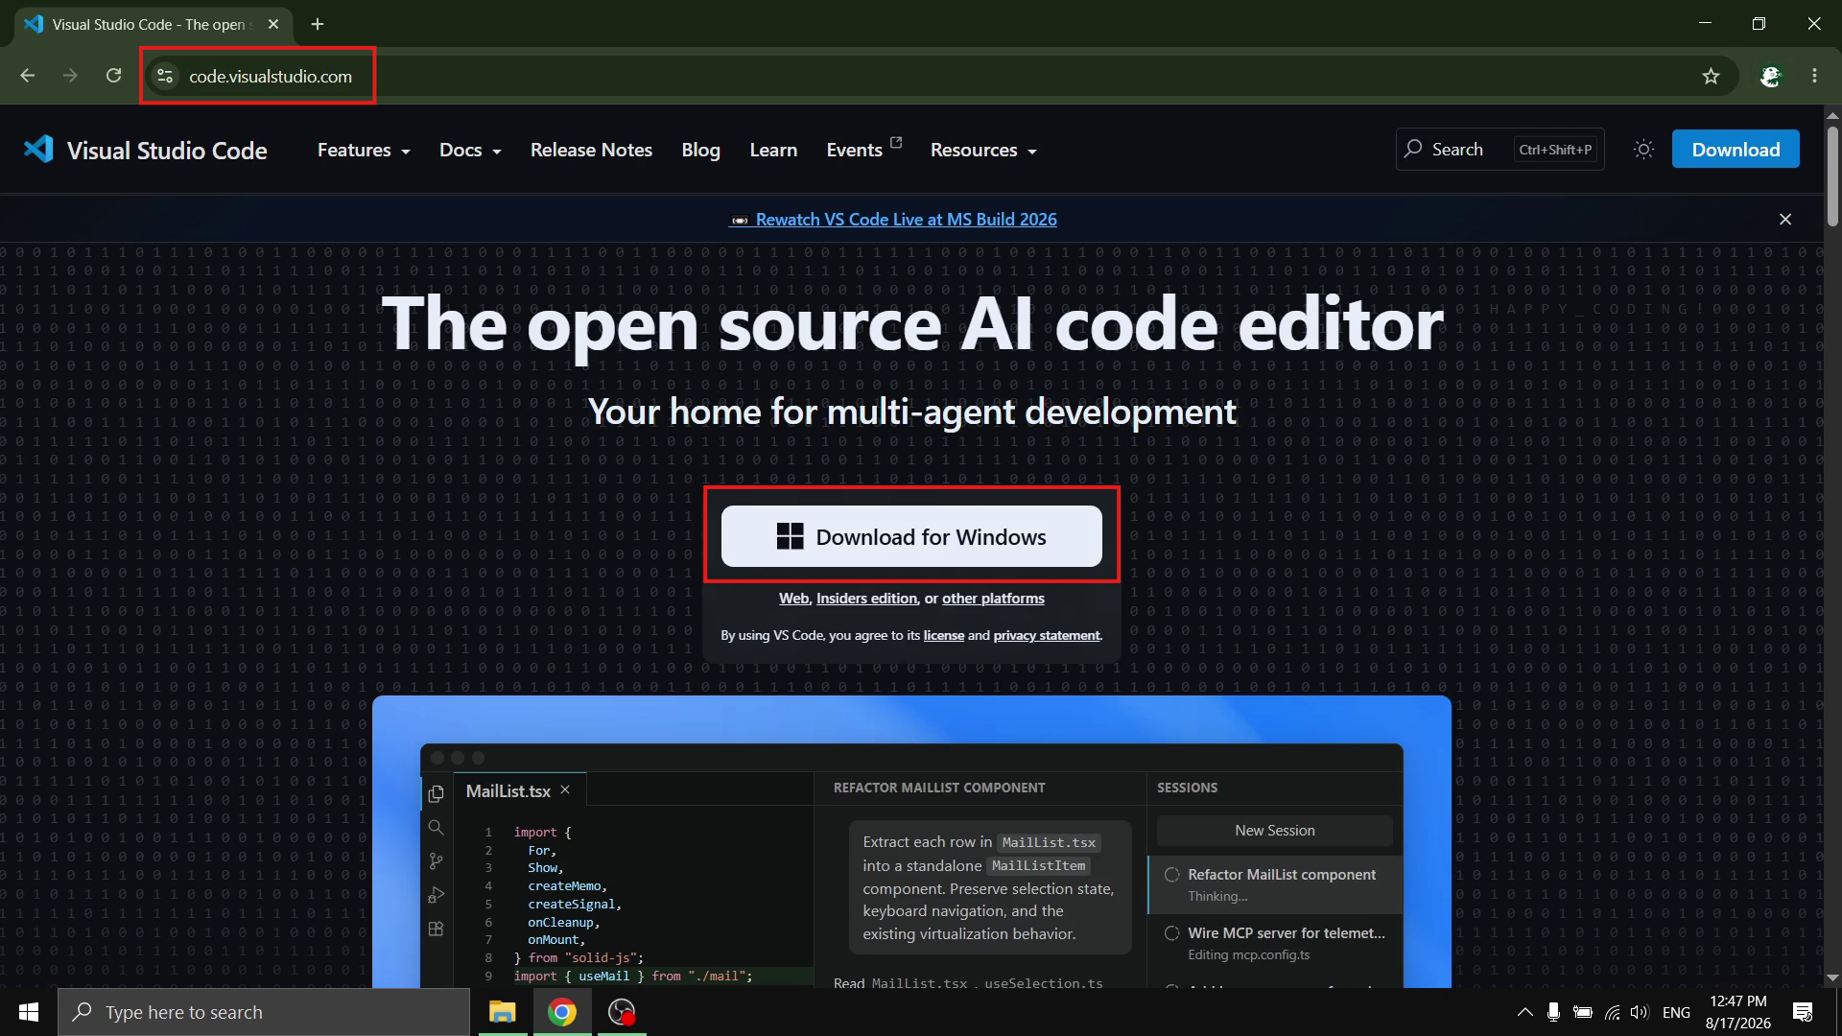Expand the Resources dropdown menu
This screenshot has width=1842, height=1036.
click(x=983, y=151)
